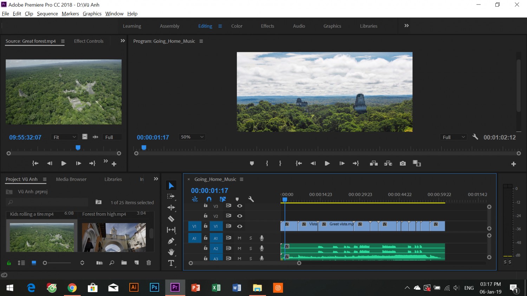Open the Effect Controls tab
The height and width of the screenshot is (296, 527).
click(89, 41)
